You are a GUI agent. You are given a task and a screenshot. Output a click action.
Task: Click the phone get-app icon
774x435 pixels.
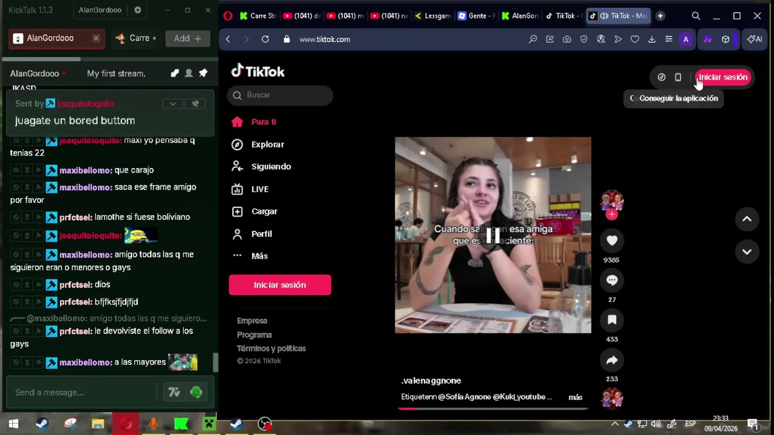(x=678, y=77)
